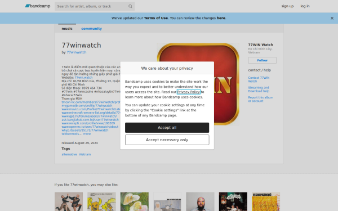Select the Vietnam tag
This screenshot has width=338, height=211.
[x=84, y=154]
